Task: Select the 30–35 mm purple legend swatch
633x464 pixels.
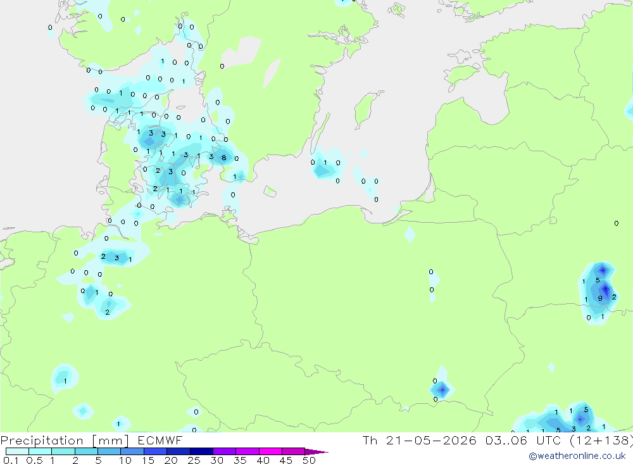Action: 225,451
